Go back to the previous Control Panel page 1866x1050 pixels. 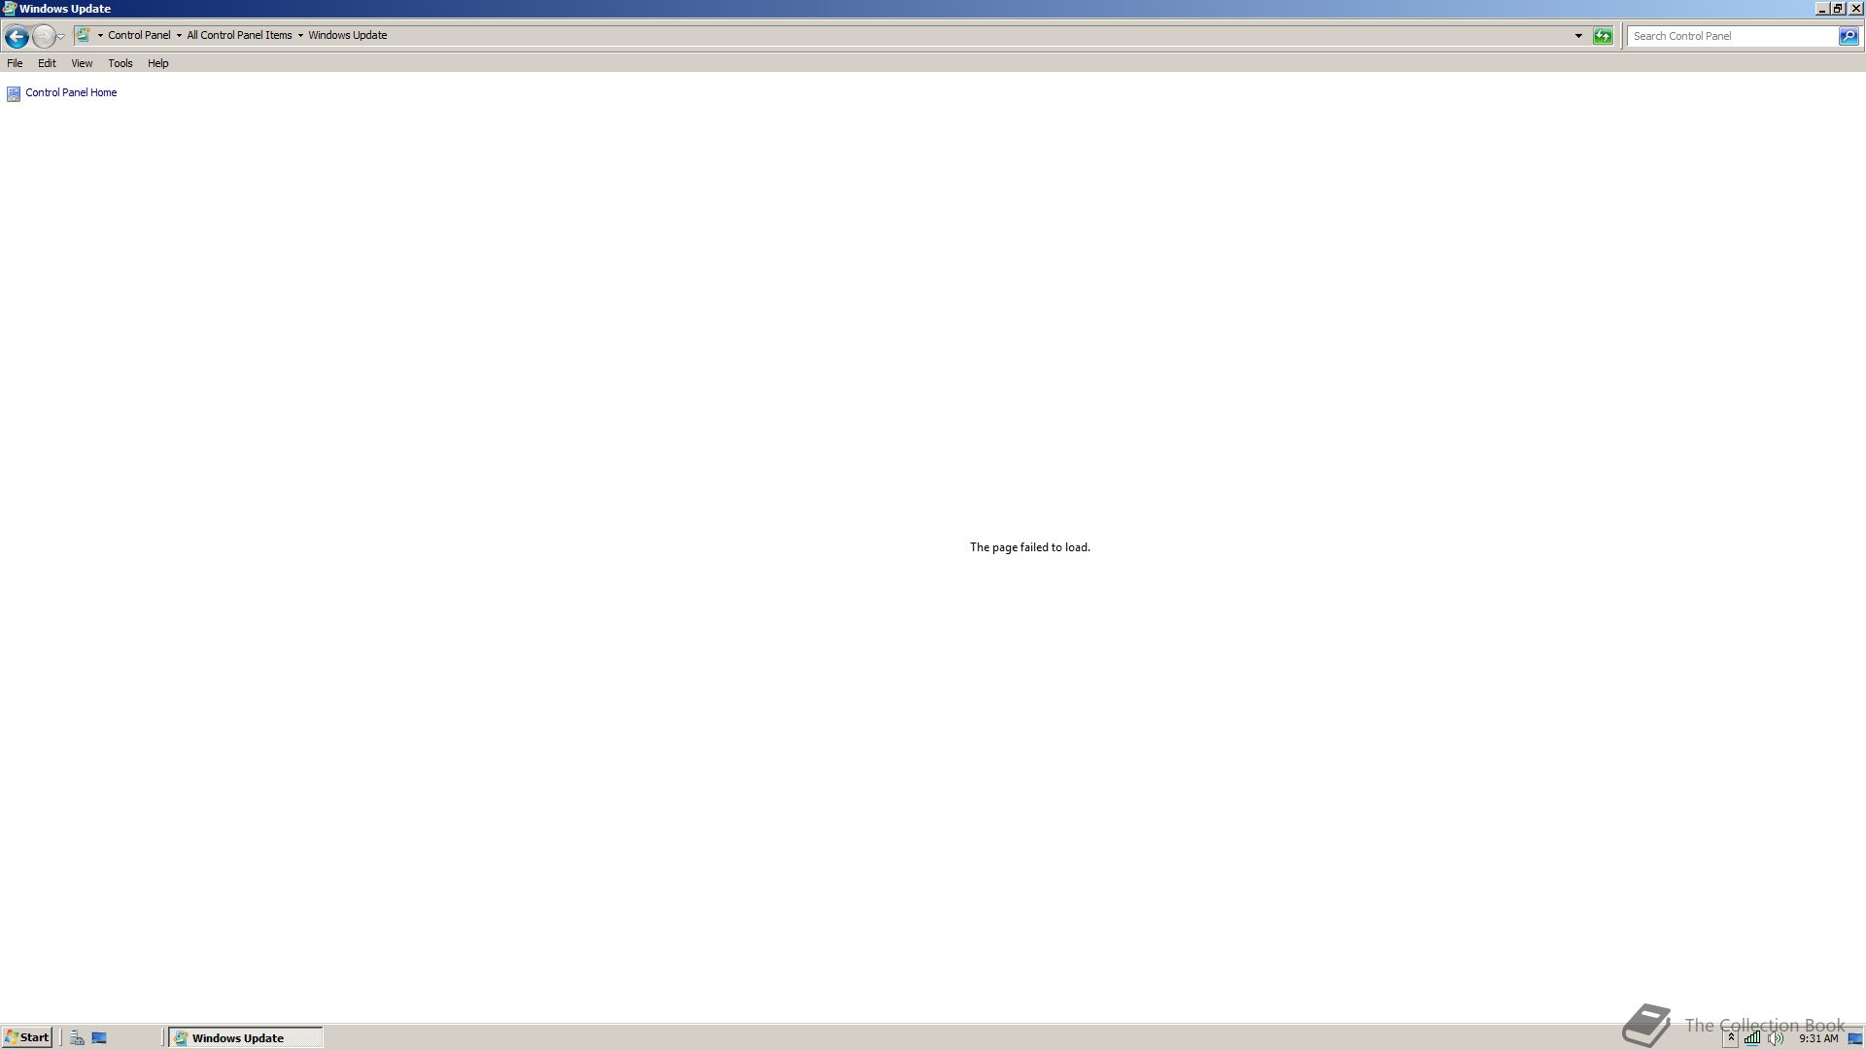point(17,37)
